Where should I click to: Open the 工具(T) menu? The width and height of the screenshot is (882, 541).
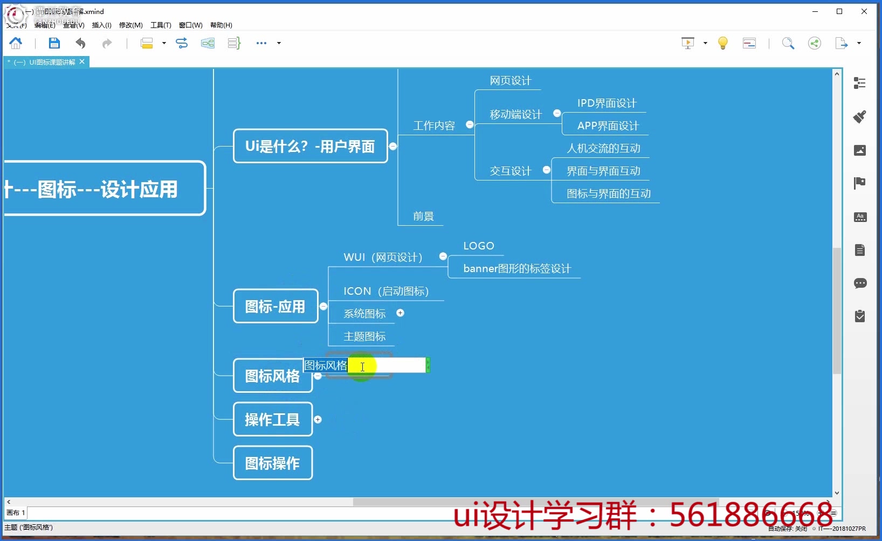pos(161,25)
